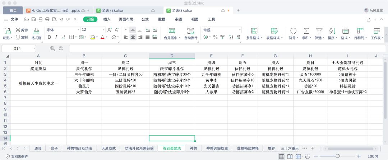
Task: Toggle center horizontal alignment
Action: coord(133,37)
